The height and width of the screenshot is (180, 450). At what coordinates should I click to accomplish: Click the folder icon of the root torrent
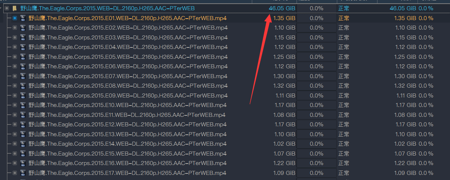[15, 8]
